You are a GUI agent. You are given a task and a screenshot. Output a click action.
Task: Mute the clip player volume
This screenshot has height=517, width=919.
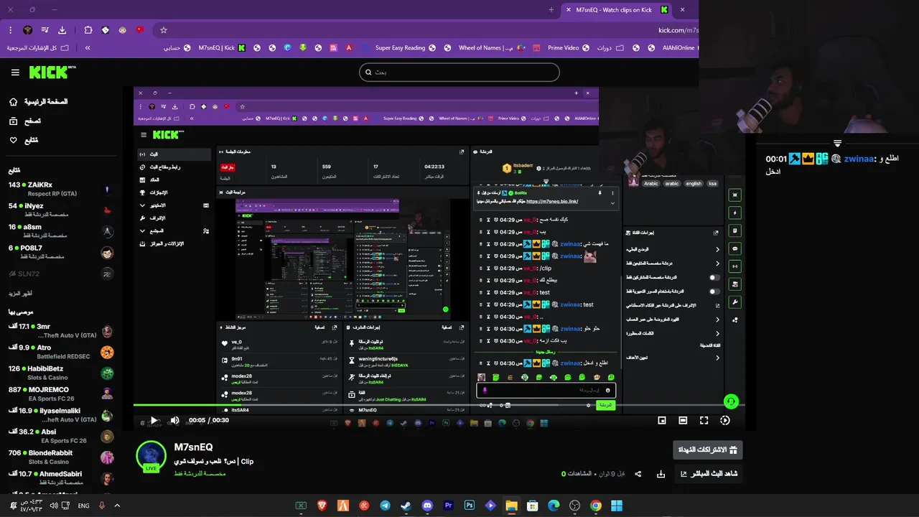[x=174, y=420]
